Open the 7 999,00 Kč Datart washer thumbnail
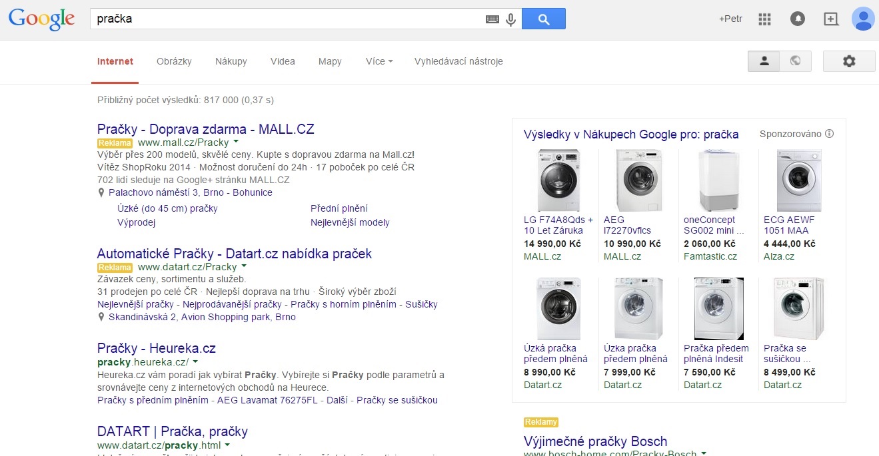The height and width of the screenshot is (456, 879). point(638,308)
